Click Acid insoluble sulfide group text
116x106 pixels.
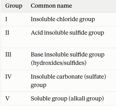(67, 33)
